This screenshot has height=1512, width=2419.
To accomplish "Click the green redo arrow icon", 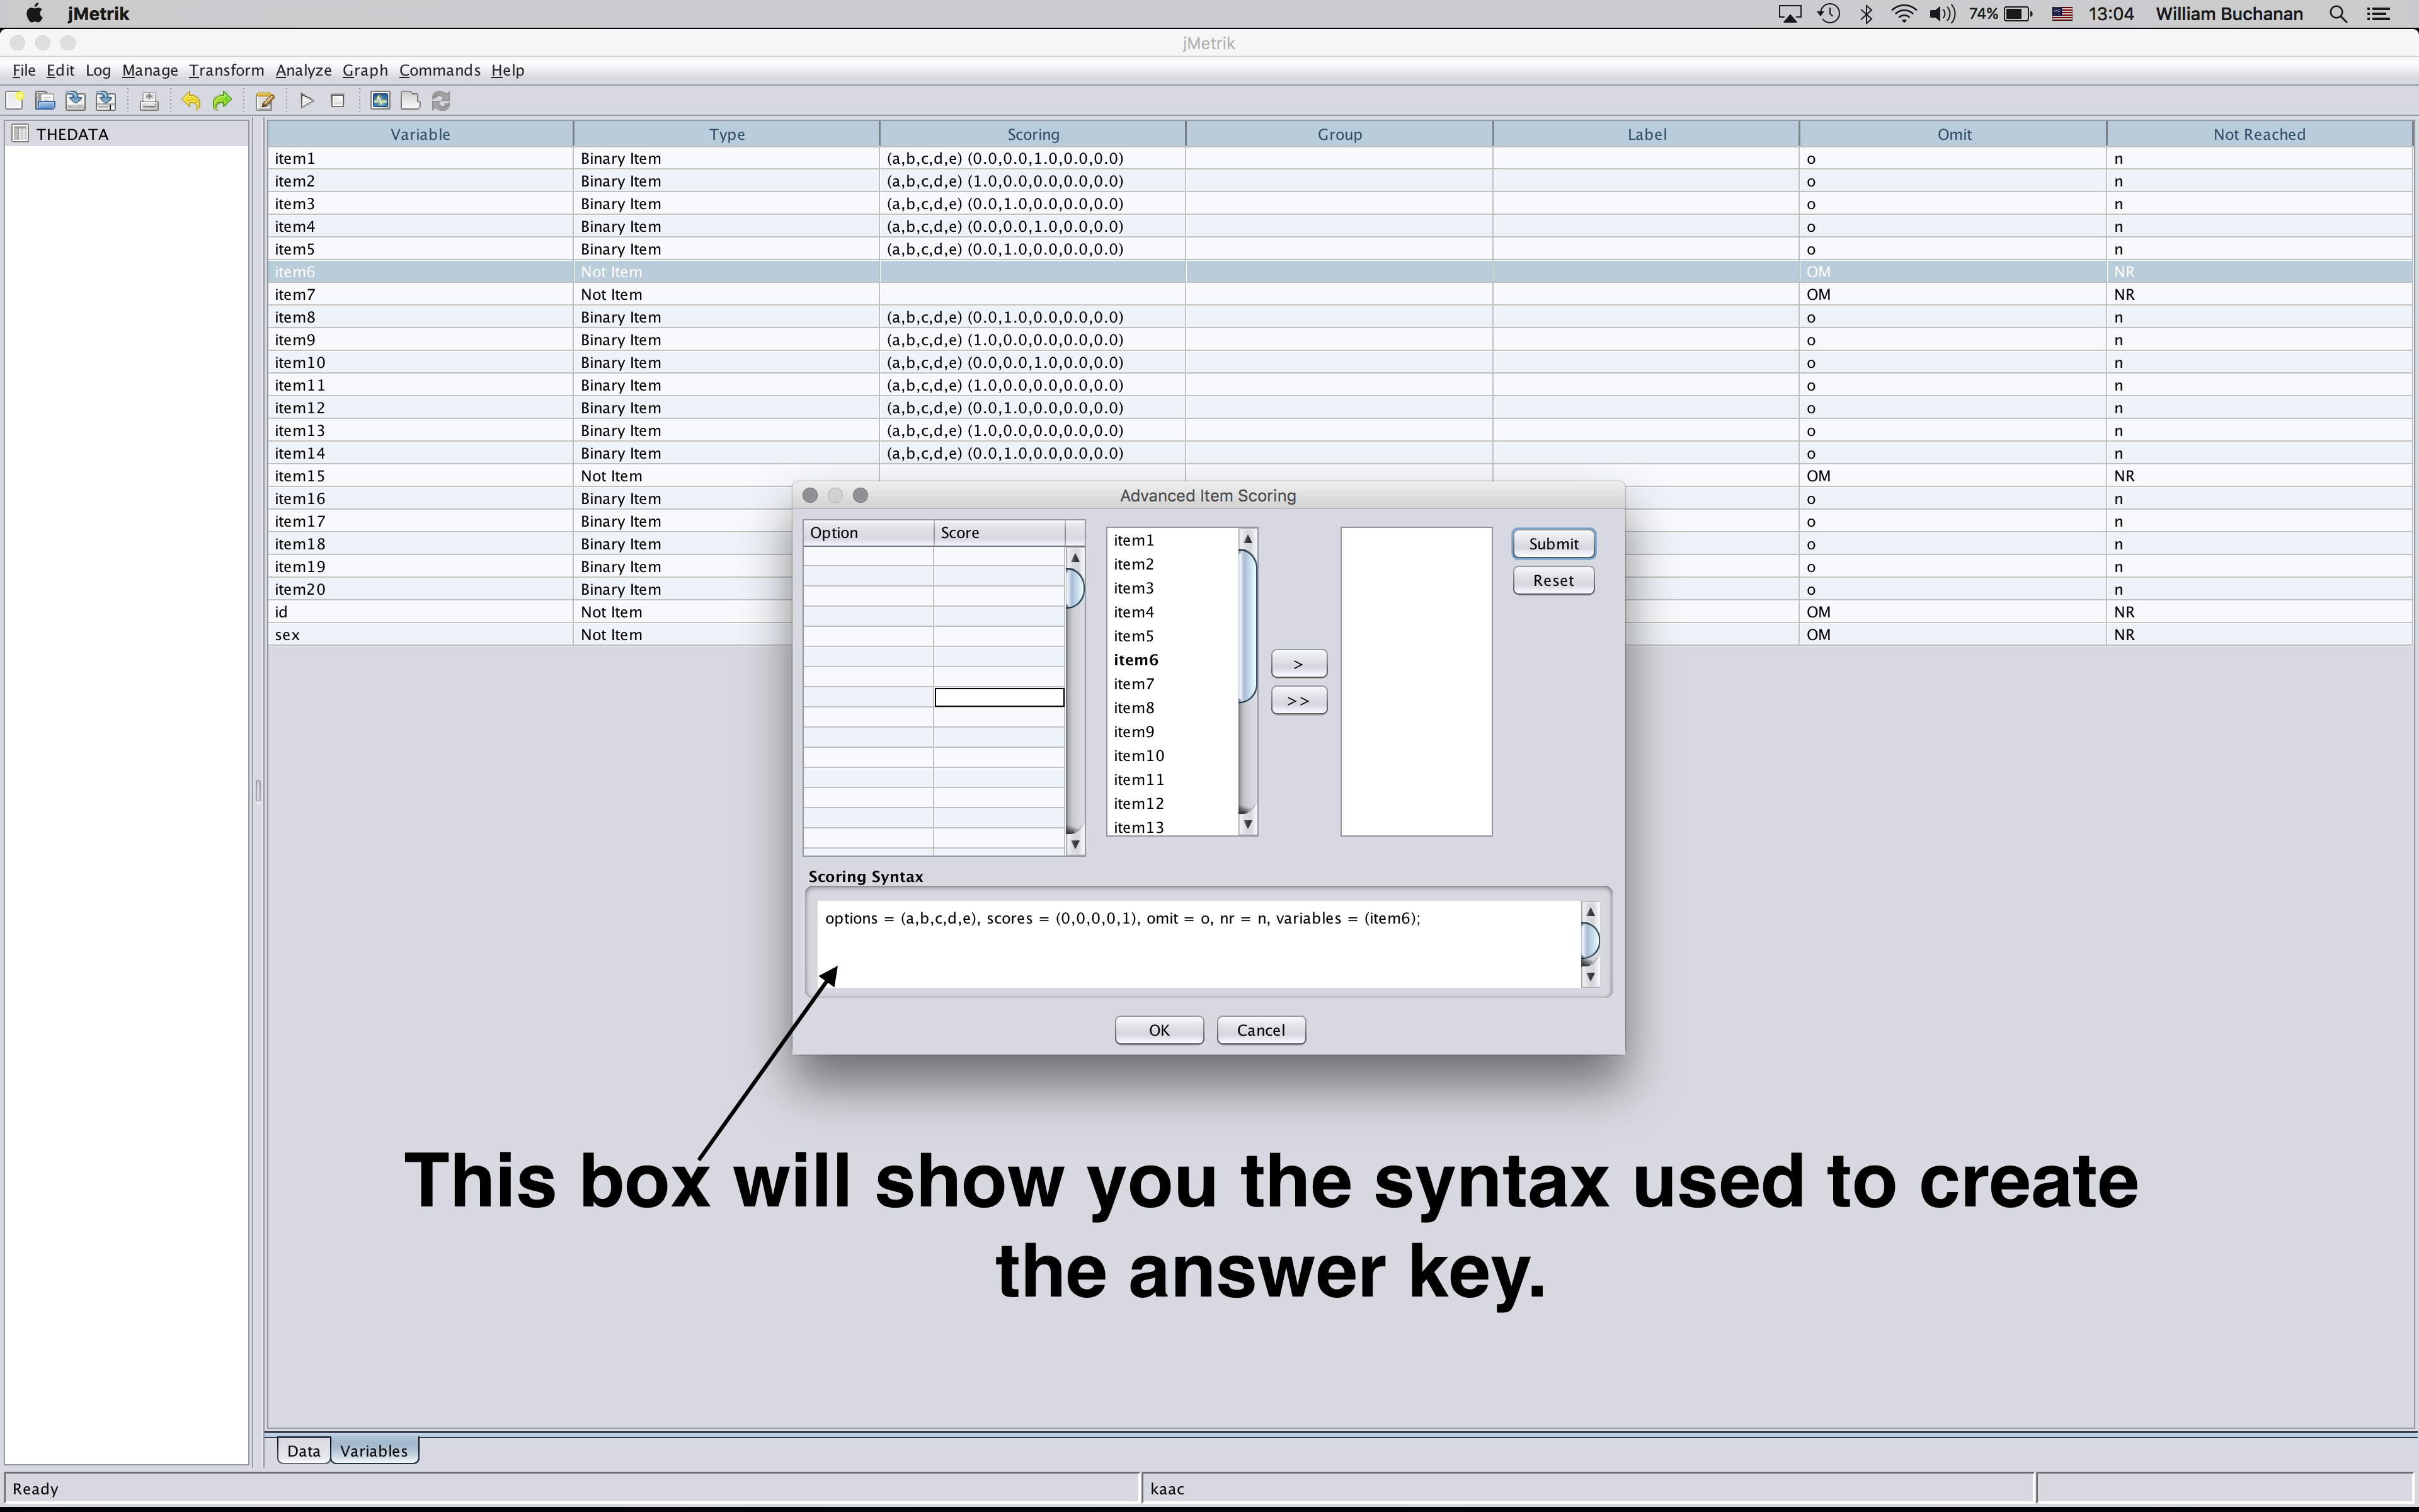I will (222, 101).
